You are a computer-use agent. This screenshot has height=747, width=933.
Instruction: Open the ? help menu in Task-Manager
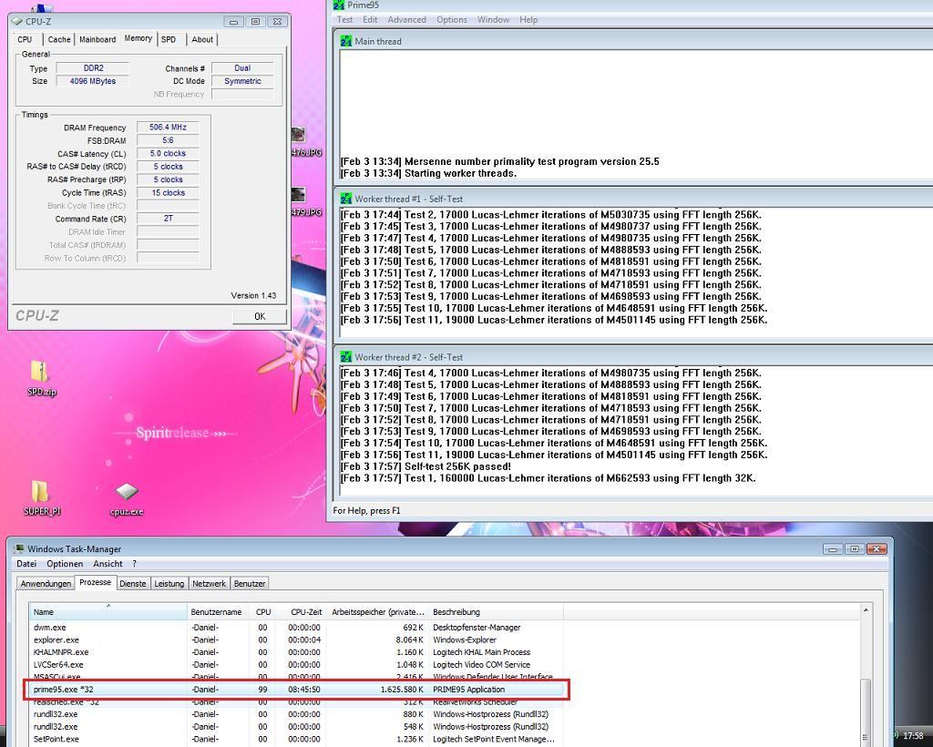coord(135,563)
